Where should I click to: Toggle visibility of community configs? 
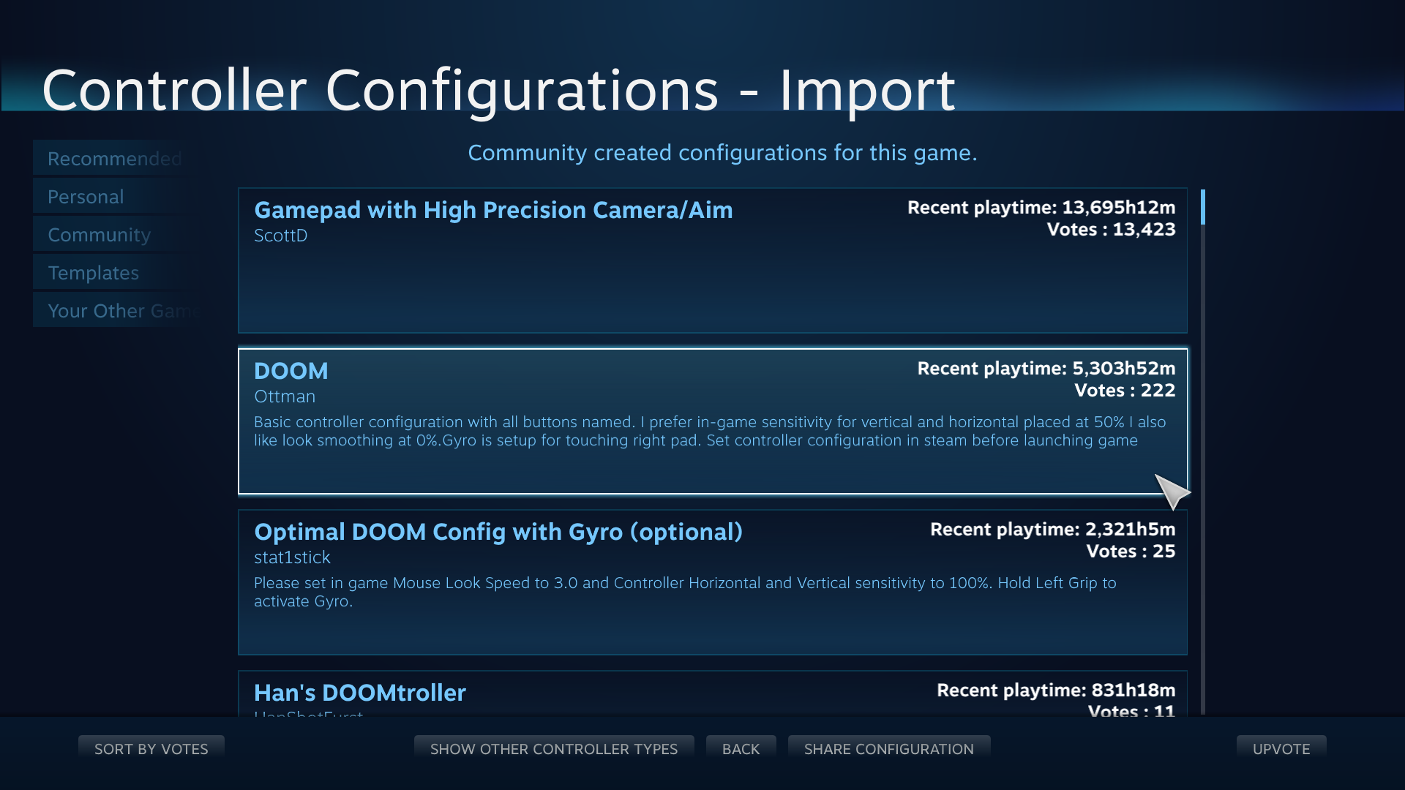[x=99, y=234]
